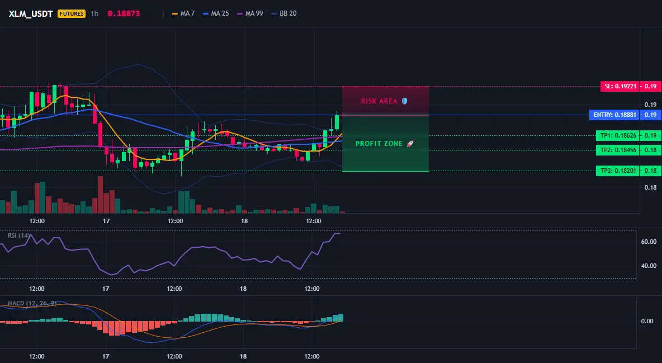The image size is (662, 363).
Task: Click the TP3: 0.18201 target label
Action: (x=618, y=171)
